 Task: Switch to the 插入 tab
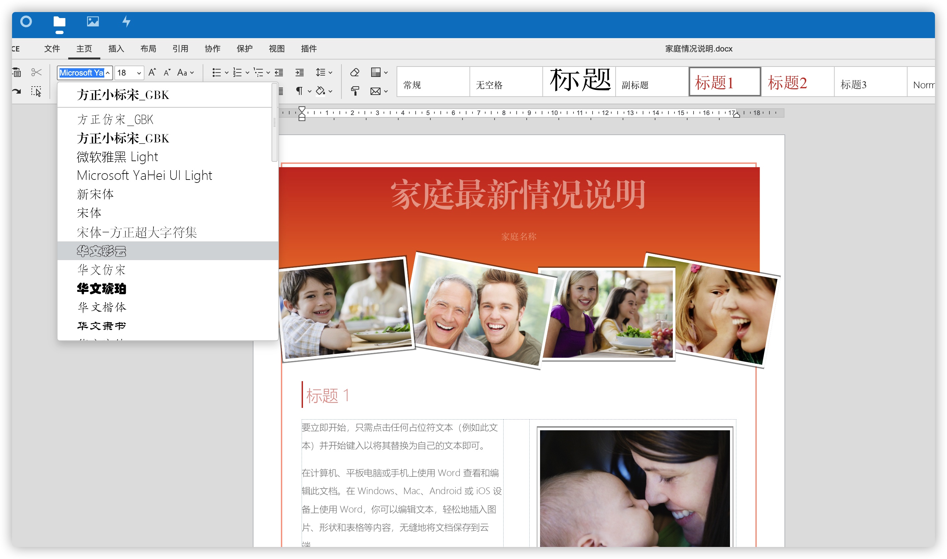(x=116, y=48)
